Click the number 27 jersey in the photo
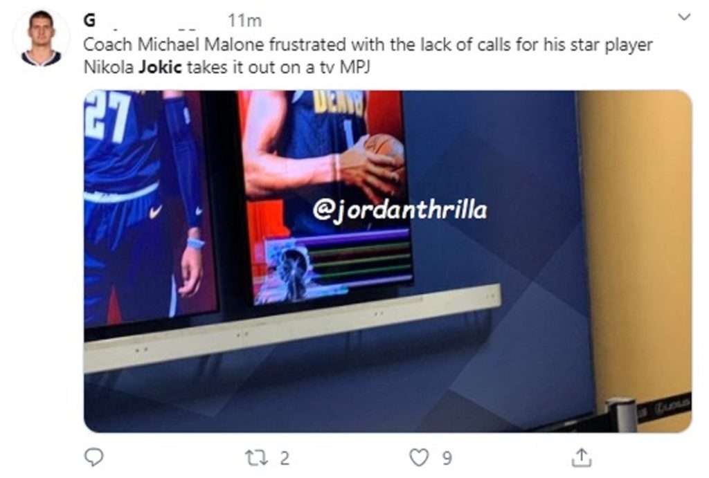Viewport: 709px width, 478px height. [106, 118]
